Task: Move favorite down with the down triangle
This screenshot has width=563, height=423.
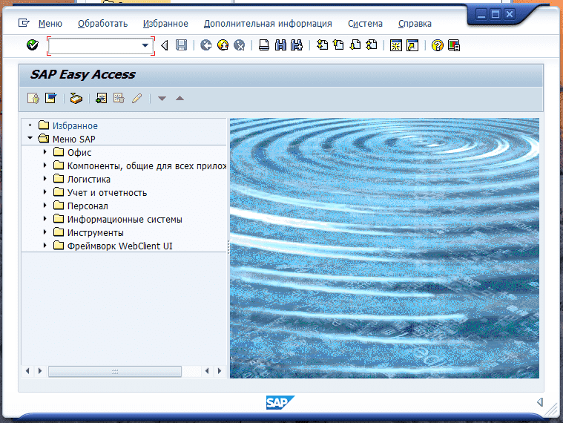Action: point(162,99)
